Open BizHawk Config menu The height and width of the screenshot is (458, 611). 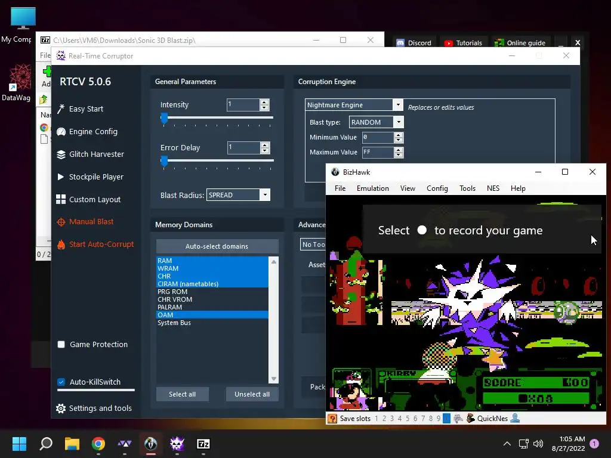(437, 188)
